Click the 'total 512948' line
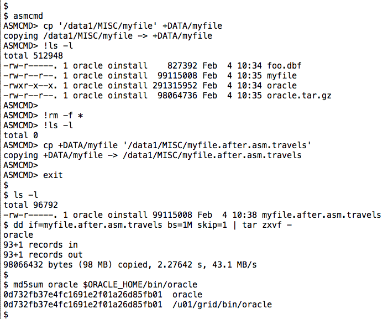The image size is (388, 319). [x=33, y=55]
